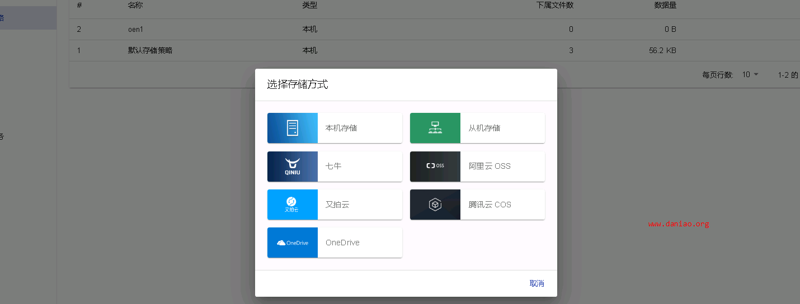This screenshot has width=800, height=304.
Task: Click the 0 B data size cell
Action: (x=671, y=29)
